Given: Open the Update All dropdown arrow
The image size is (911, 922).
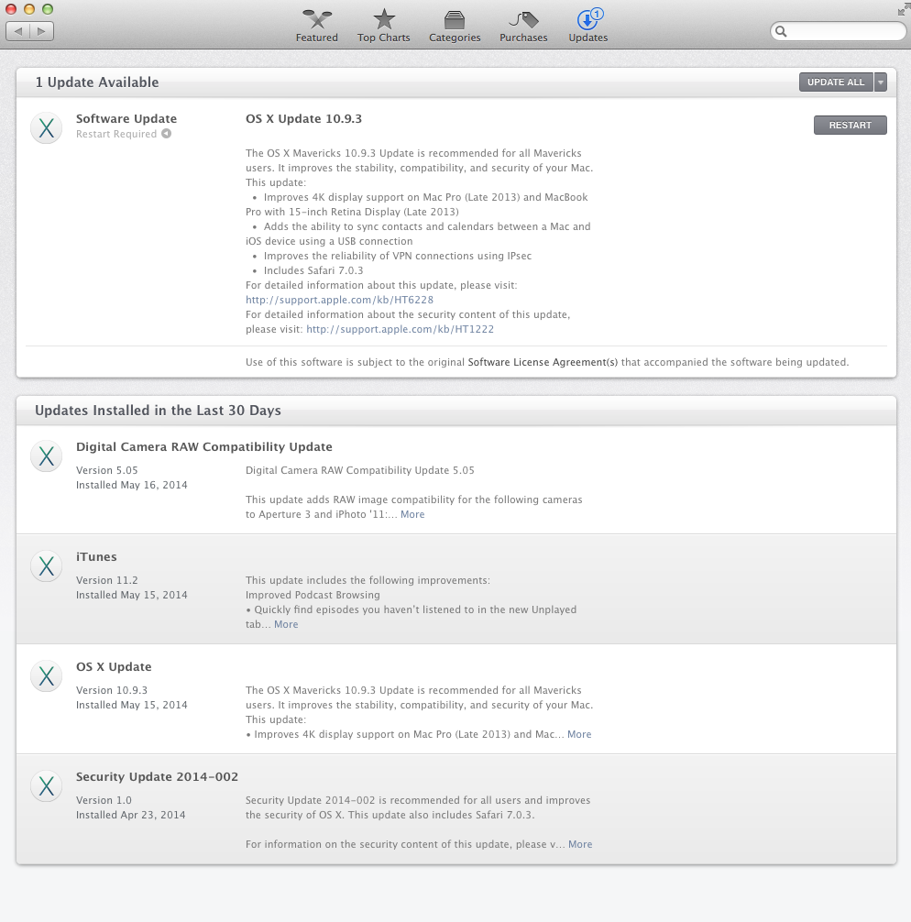Looking at the screenshot, I should tap(881, 82).
